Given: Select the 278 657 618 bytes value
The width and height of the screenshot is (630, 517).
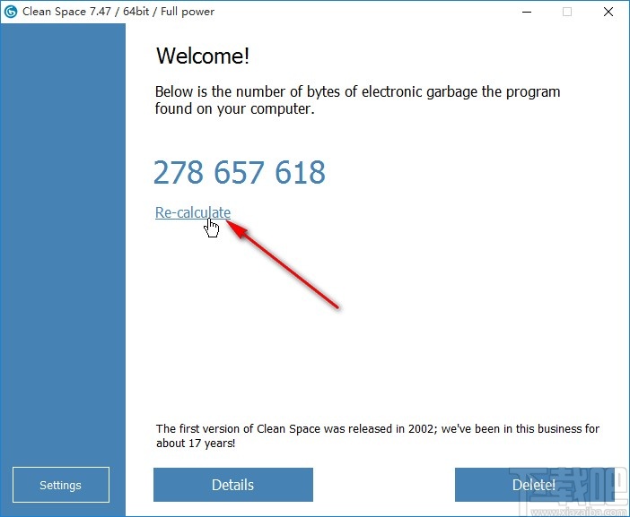Looking at the screenshot, I should click(240, 172).
